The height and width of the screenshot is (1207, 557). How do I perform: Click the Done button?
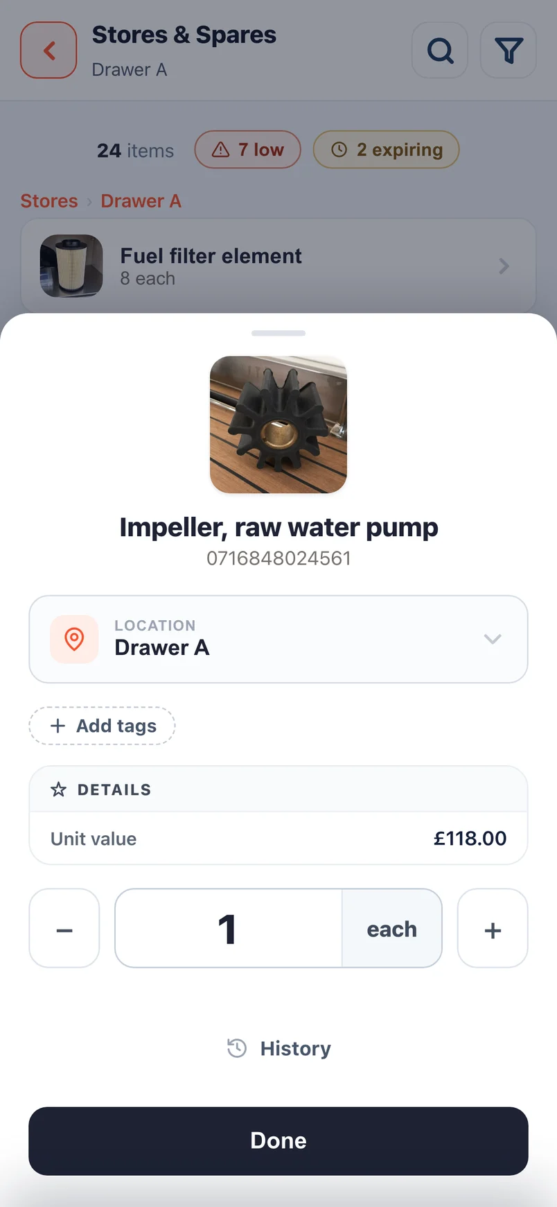click(278, 1141)
